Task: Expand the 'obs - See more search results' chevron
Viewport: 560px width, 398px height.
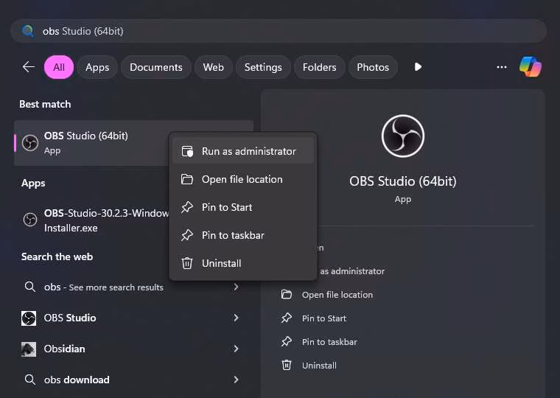Action: coord(236,287)
